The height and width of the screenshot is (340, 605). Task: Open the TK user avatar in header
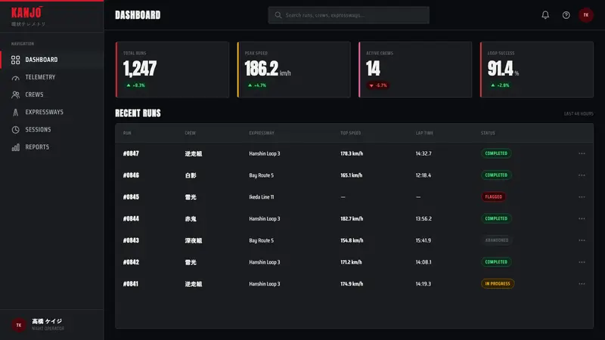(x=585, y=15)
